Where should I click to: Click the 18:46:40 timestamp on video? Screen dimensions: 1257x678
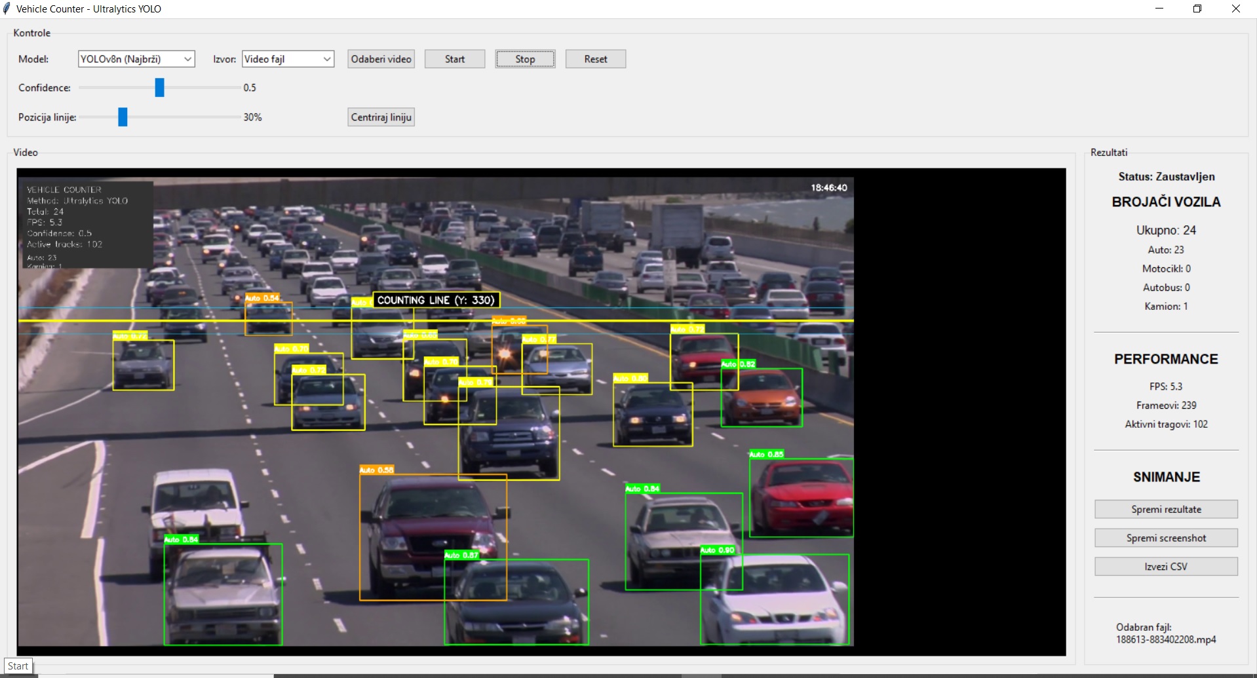(829, 187)
